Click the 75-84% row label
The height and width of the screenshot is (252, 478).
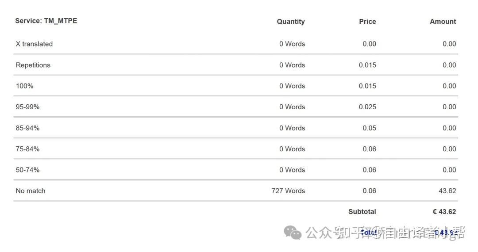point(27,149)
